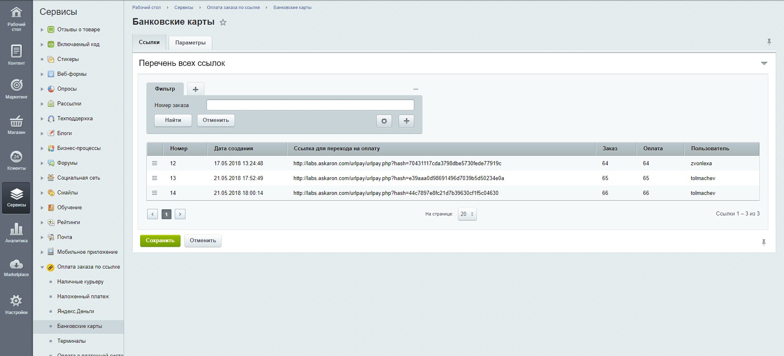Open the Маркетинг section icon
784x356 pixels.
tap(16, 89)
